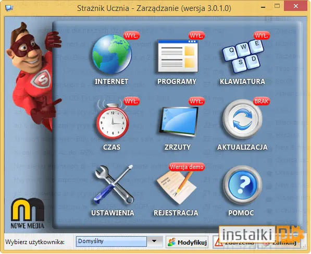This screenshot has height=254, width=311.
Task: Click the AKTUALIZACJA label
Action: (x=242, y=147)
